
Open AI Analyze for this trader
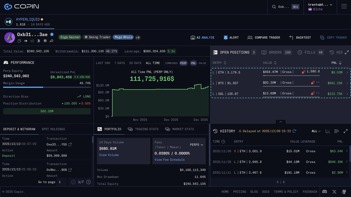click(x=202, y=37)
